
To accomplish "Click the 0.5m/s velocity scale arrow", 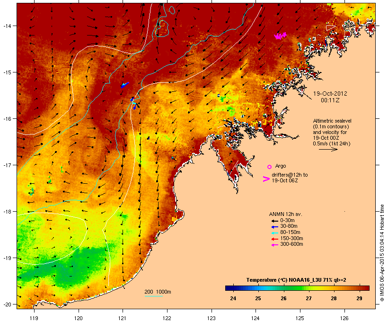I will 328,149.
